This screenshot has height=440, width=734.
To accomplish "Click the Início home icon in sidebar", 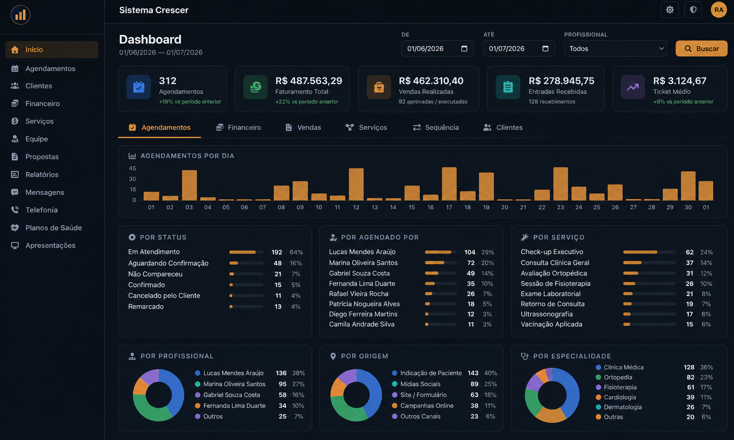I will coord(15,50).
